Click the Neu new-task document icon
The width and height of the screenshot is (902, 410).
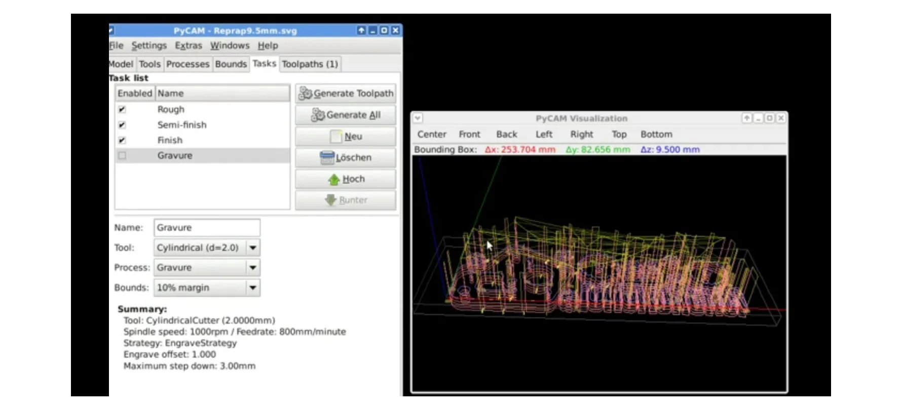(x=335, y=137)
